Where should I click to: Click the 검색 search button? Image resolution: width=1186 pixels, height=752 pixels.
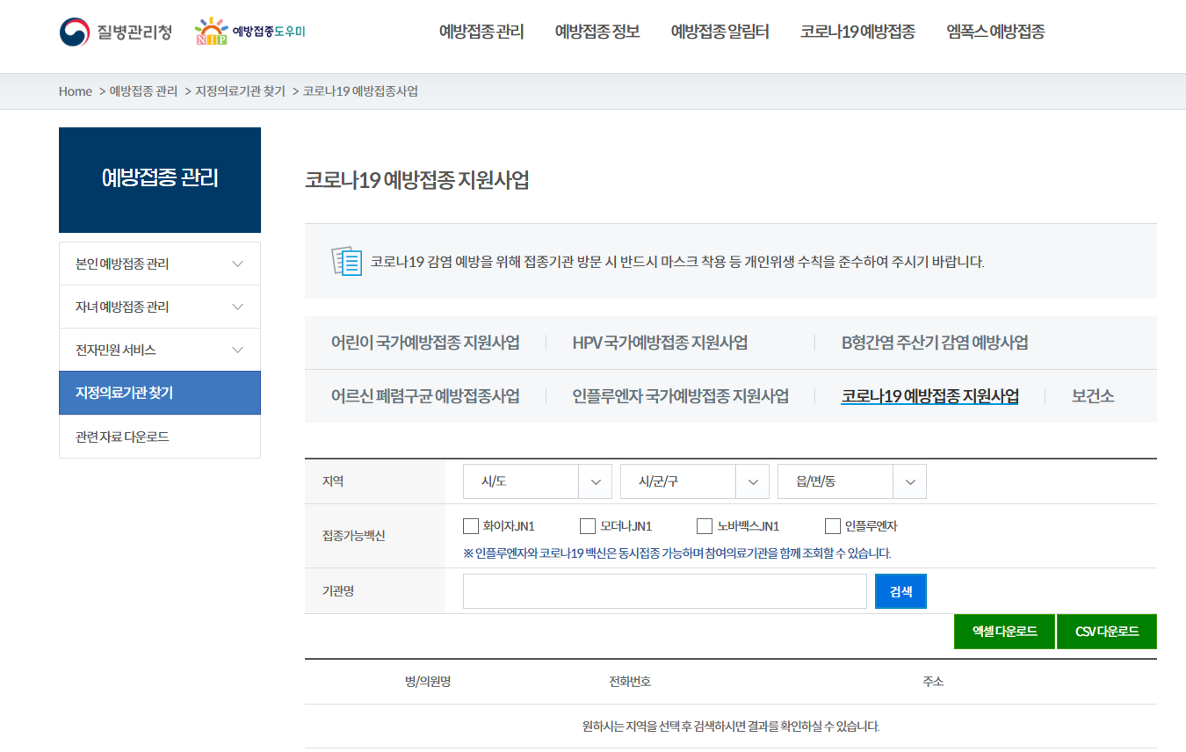900,590
